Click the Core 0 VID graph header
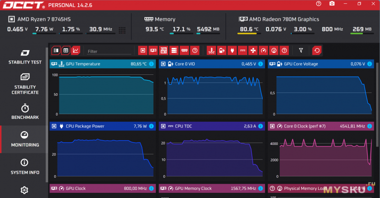Viewport: 380px width, 198px height. [211, 64]
